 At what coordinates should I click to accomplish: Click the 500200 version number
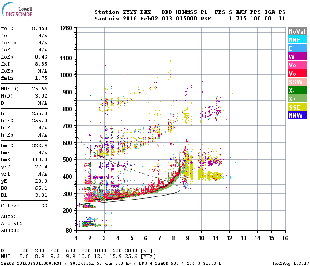[10, 231]
